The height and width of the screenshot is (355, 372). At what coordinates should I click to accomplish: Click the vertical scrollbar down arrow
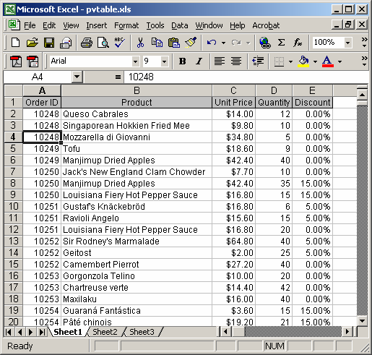(x=362, y=320)
